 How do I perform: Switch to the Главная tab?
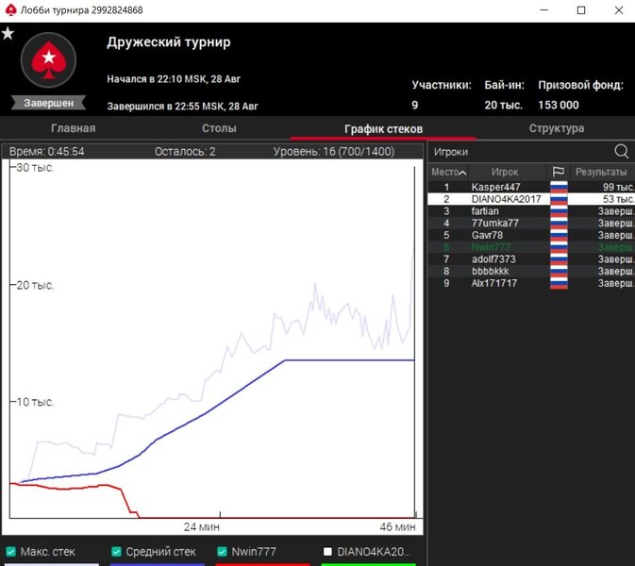(72, 128)
